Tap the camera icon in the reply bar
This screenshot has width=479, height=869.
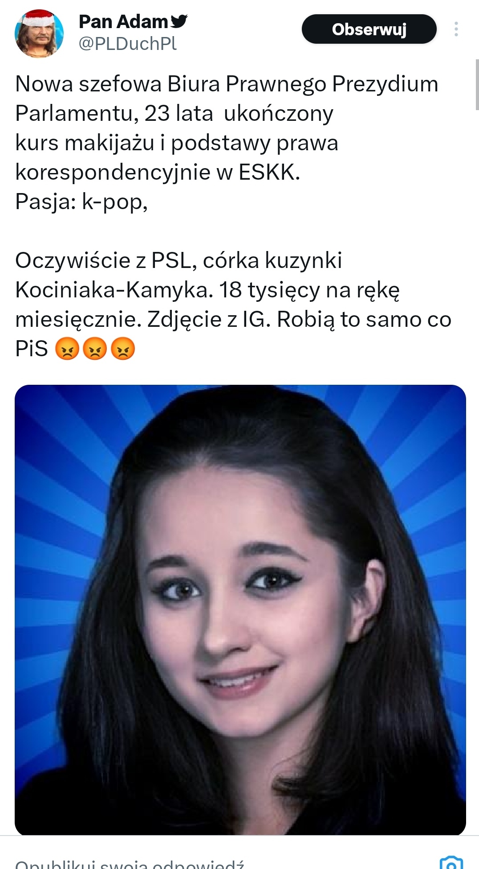click(x=451, y=862)
